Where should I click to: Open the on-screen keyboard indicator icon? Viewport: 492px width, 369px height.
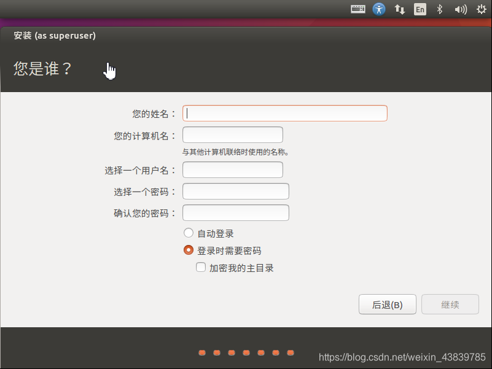(x=358, y=9)
